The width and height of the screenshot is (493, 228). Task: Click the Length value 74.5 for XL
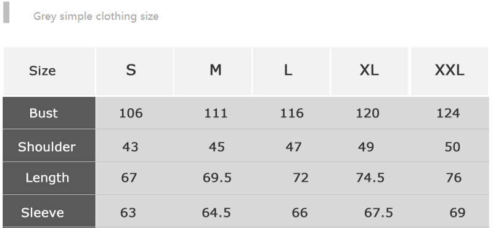click(x=370, y=178)
